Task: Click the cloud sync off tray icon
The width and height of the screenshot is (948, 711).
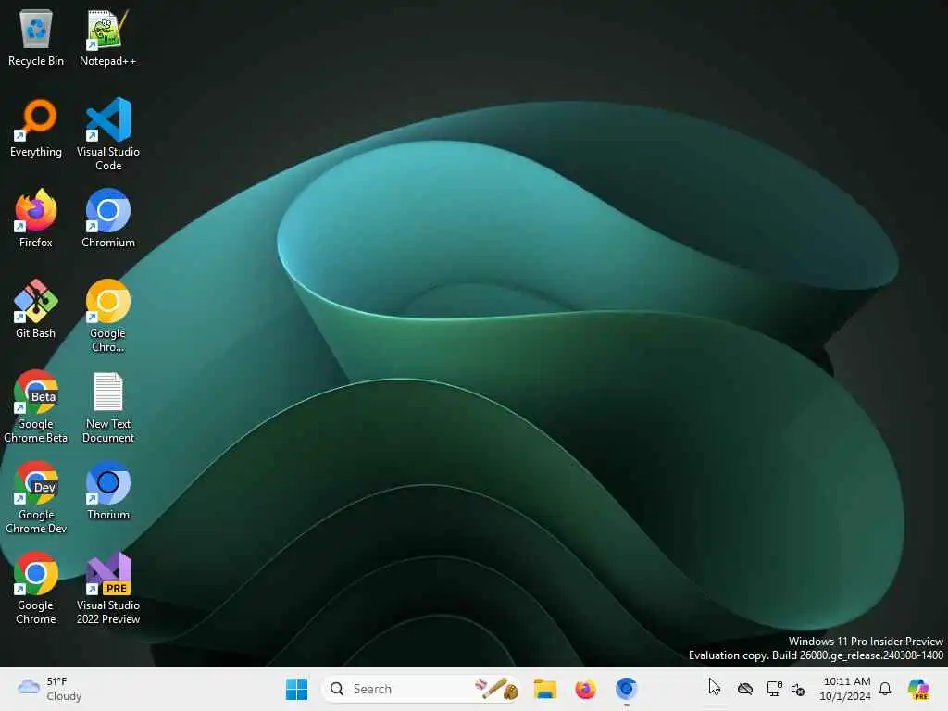Action: click(745, 689)
